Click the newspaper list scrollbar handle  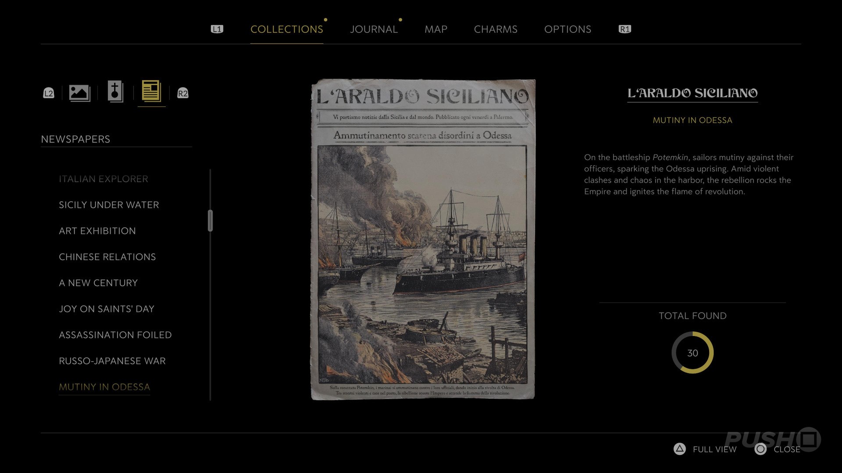pos(210,220)
